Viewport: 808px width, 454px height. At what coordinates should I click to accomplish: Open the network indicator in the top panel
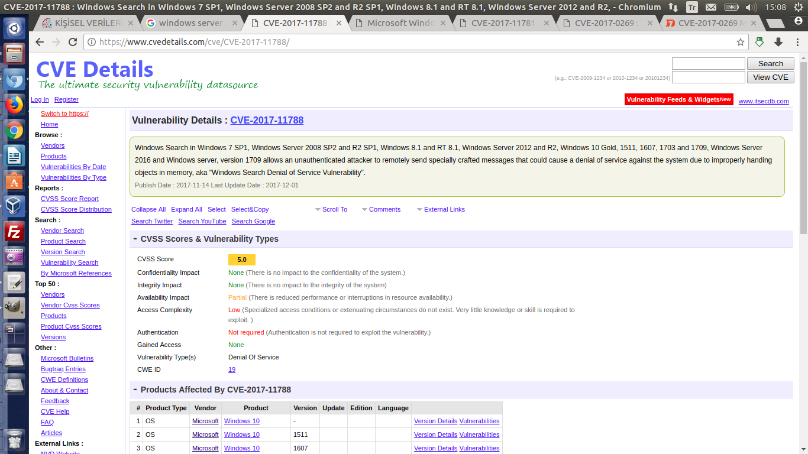pos(673,7)
